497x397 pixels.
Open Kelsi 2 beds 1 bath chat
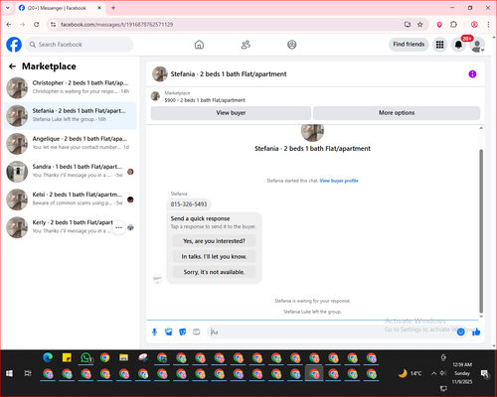pos(70,199)
